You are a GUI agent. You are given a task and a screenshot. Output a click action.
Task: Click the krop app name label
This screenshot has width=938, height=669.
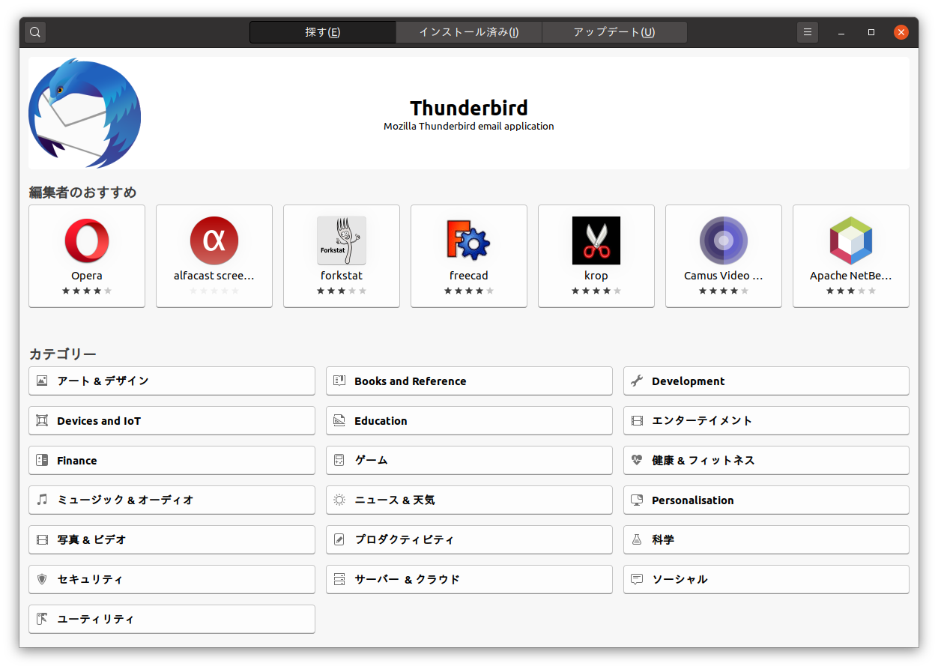coord(596,276)
